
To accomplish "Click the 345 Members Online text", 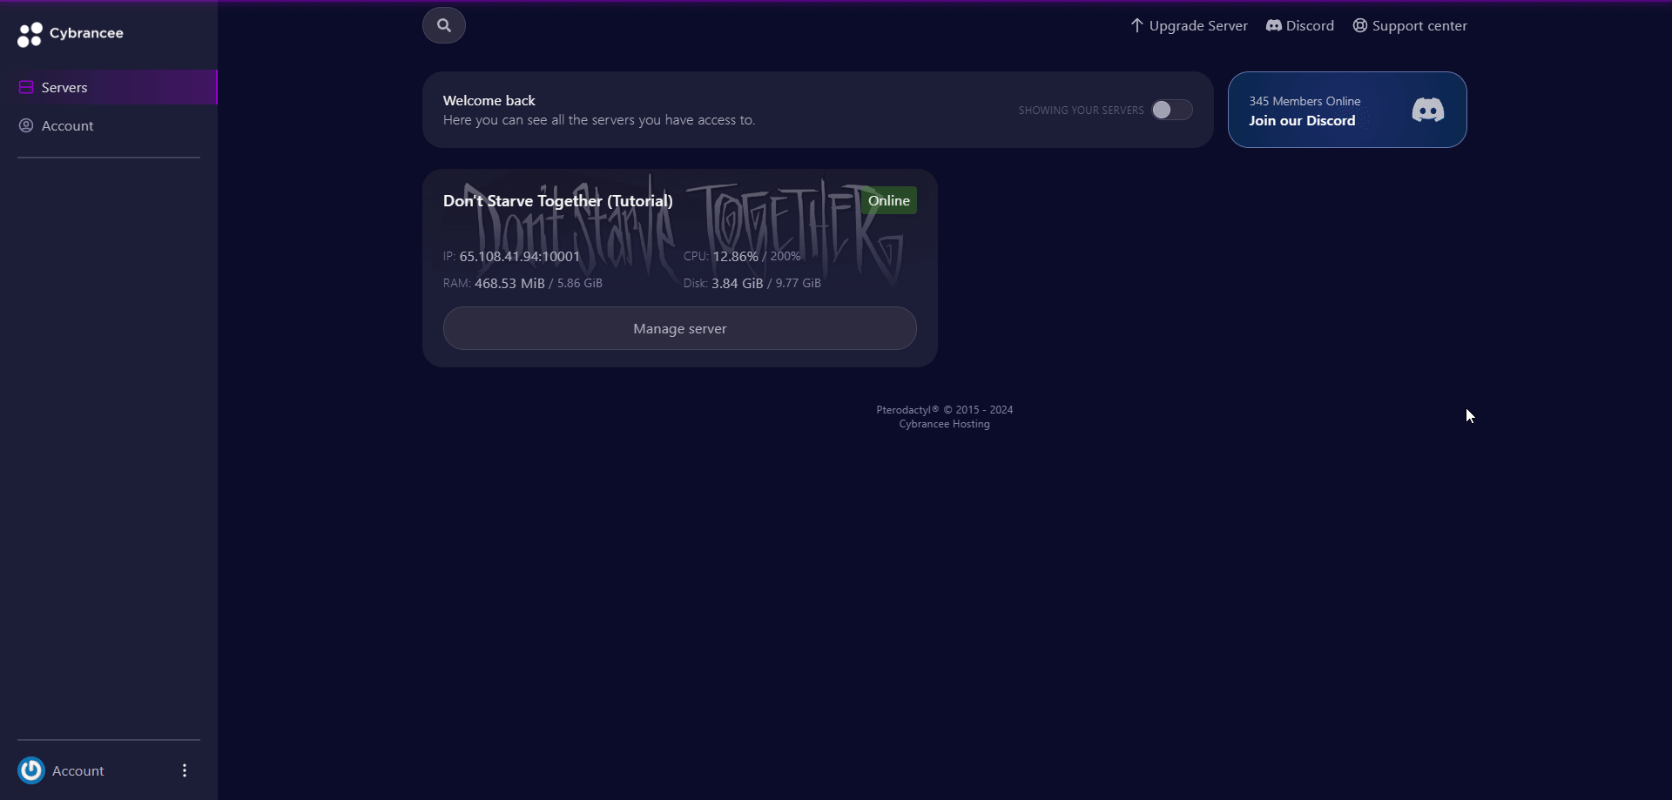I will coord(1305,101).
